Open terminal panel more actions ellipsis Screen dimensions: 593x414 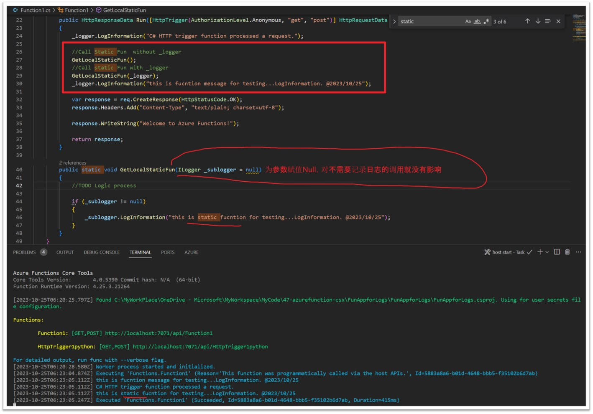(578, 252)
